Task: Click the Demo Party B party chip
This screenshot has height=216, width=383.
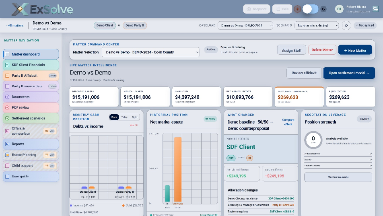Action: coord(135,25)
